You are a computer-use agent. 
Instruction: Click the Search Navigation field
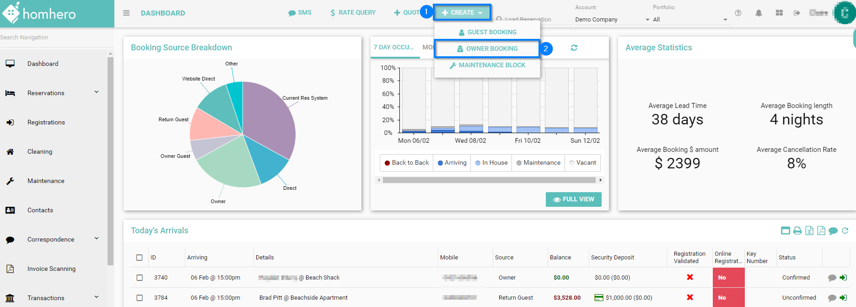[55, 38]
